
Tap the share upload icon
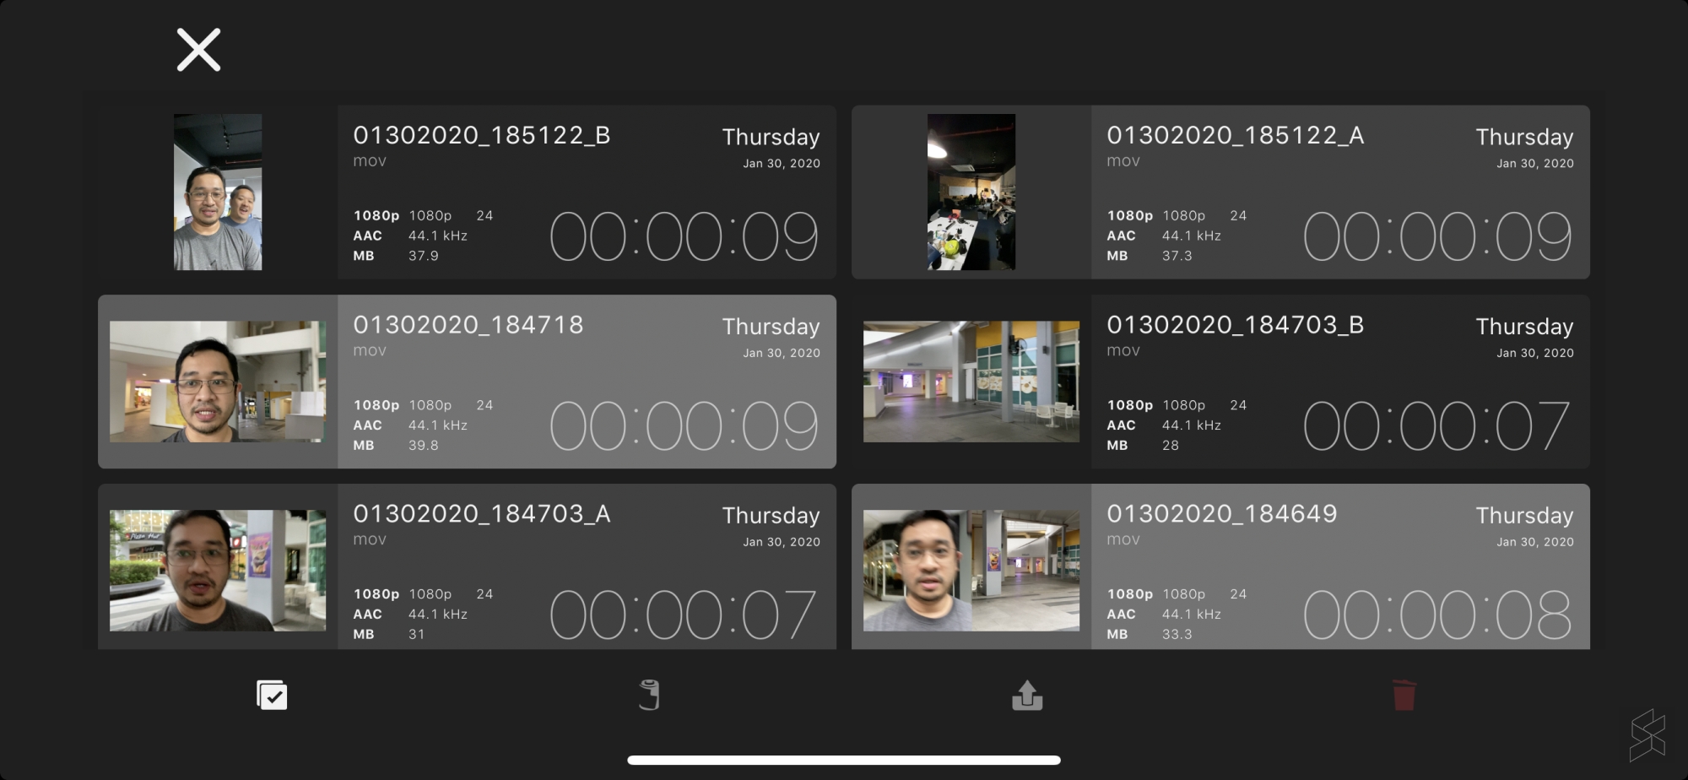(1027, 695)
